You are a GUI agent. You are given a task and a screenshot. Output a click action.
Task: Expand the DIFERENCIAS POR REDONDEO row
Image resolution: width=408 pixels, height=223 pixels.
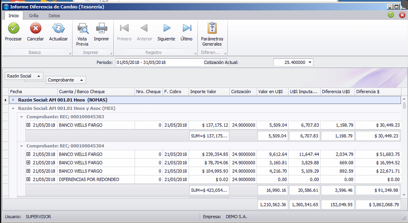click(28, 180)
